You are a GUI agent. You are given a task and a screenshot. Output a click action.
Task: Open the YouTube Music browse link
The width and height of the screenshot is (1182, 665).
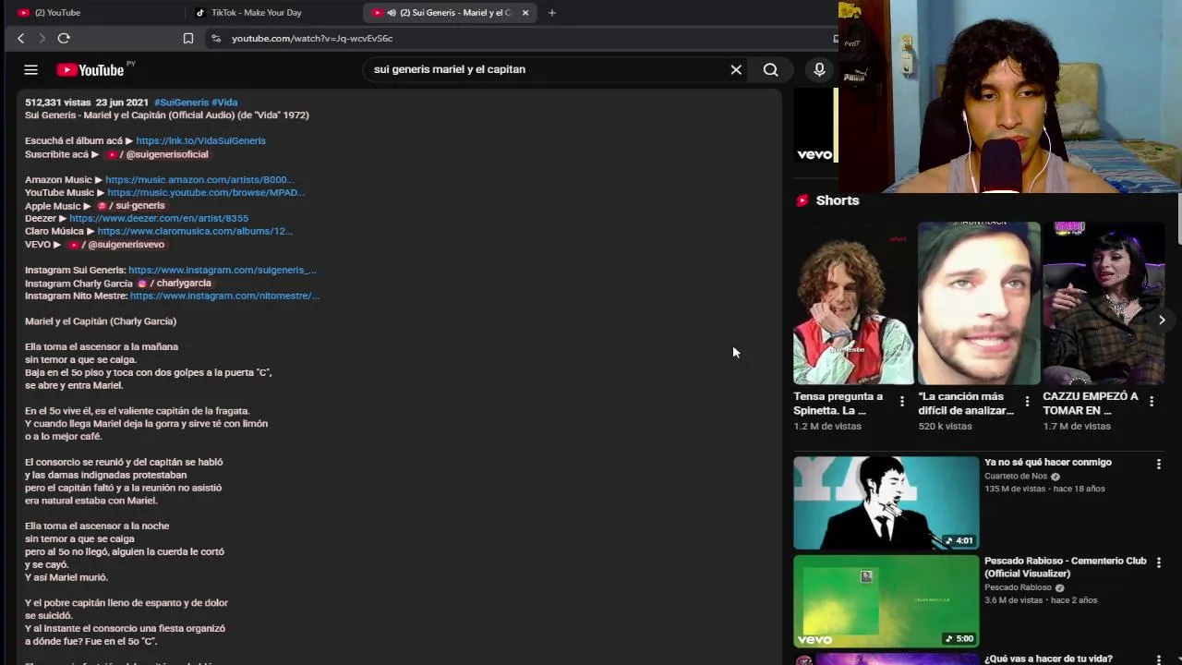pos(205,193)
